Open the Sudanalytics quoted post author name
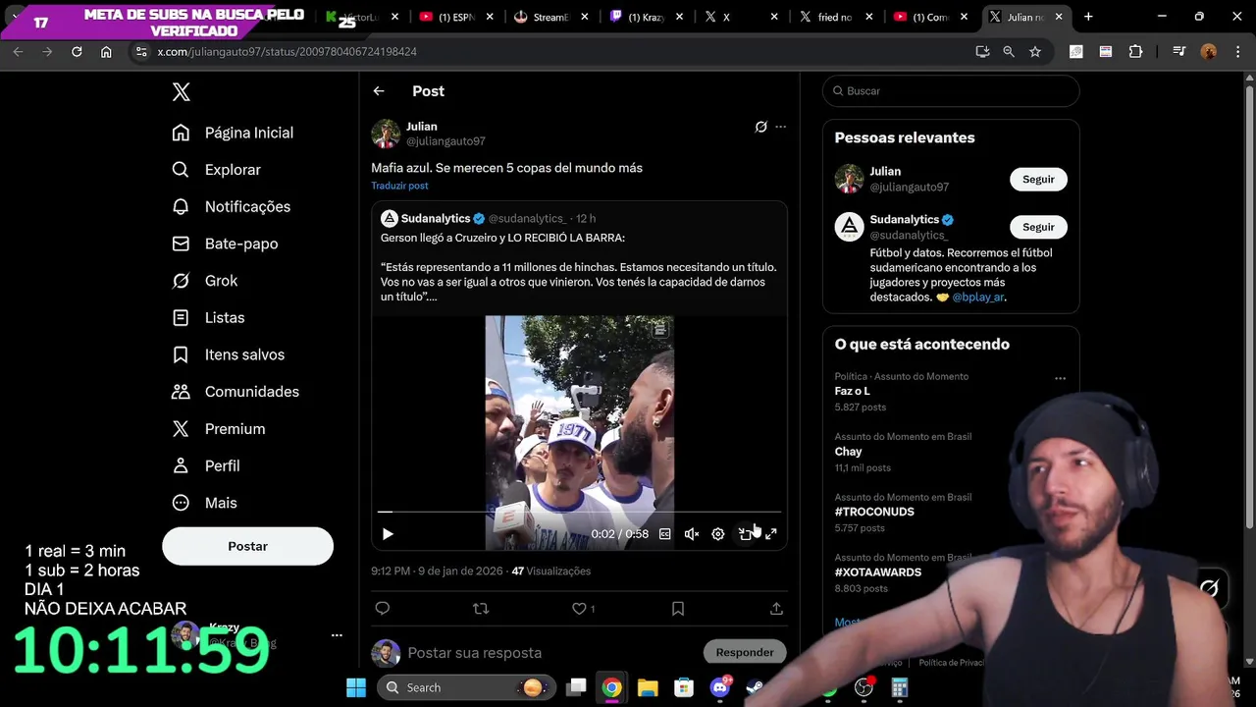Image resolution: width=1256 pixels, height=707 pixels. click(x=436, y=218)
